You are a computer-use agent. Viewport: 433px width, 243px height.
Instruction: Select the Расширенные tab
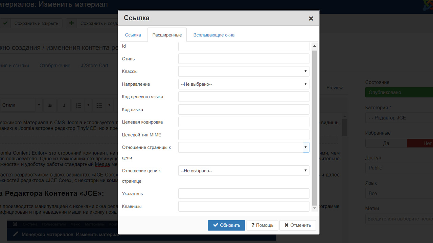[167, 35]
